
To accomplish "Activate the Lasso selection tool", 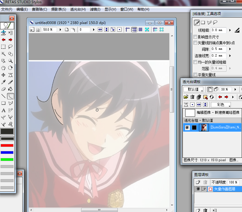I will coord(11,47).
